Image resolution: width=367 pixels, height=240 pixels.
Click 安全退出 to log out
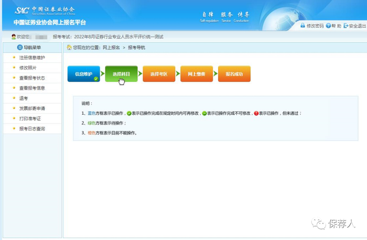point(357,26)
